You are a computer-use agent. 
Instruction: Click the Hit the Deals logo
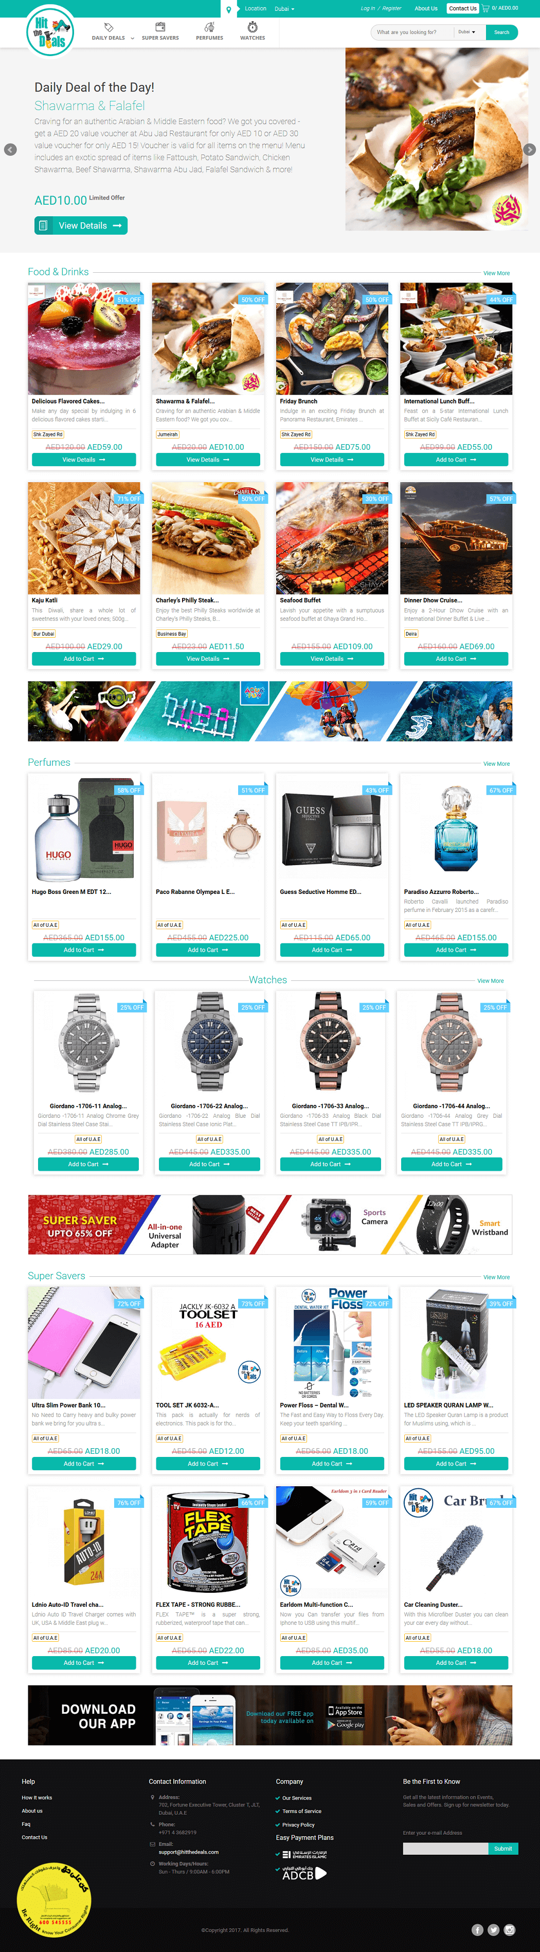(49, 30)
